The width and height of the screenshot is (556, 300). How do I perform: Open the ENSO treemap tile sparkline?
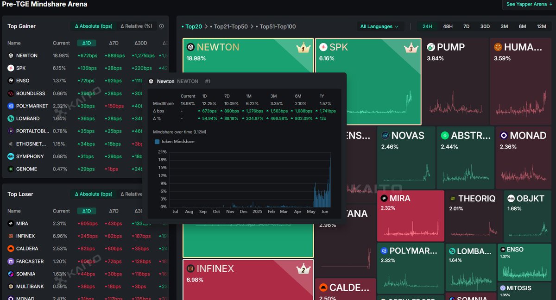pos(524,271)
